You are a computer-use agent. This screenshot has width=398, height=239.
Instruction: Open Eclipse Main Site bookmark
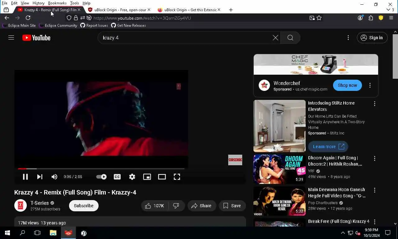click(19, 26)
